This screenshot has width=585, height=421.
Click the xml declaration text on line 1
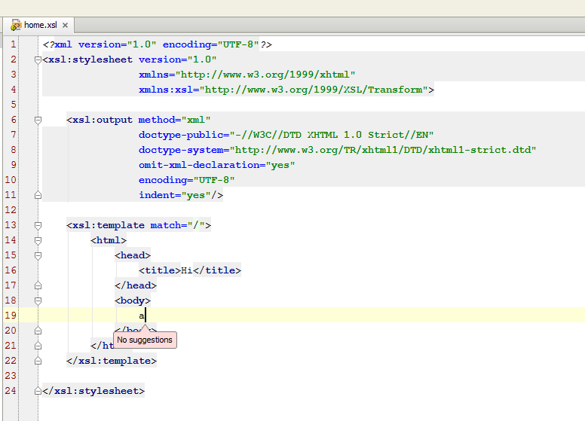pyautogui.click(x=158, y=44)
